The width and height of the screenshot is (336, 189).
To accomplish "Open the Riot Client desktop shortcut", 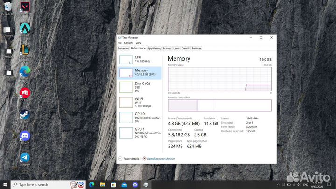I will tap(25, 94).
